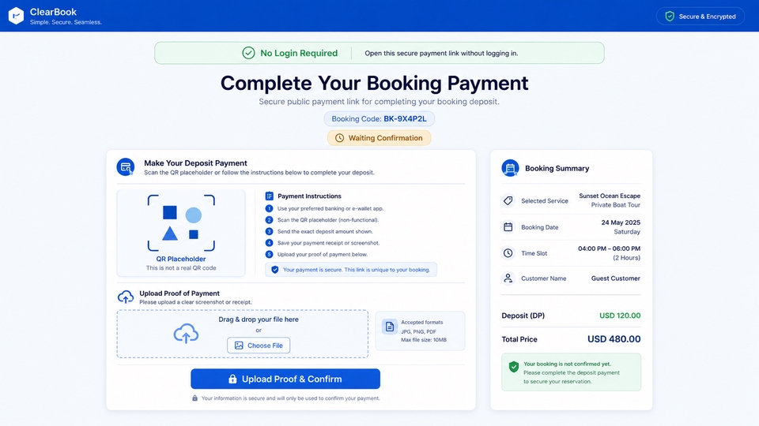Image resolution: width=759 pixels, height=426 pixels.
Task: Click the Booking Summary calendar icon
Action: [510, 168]
